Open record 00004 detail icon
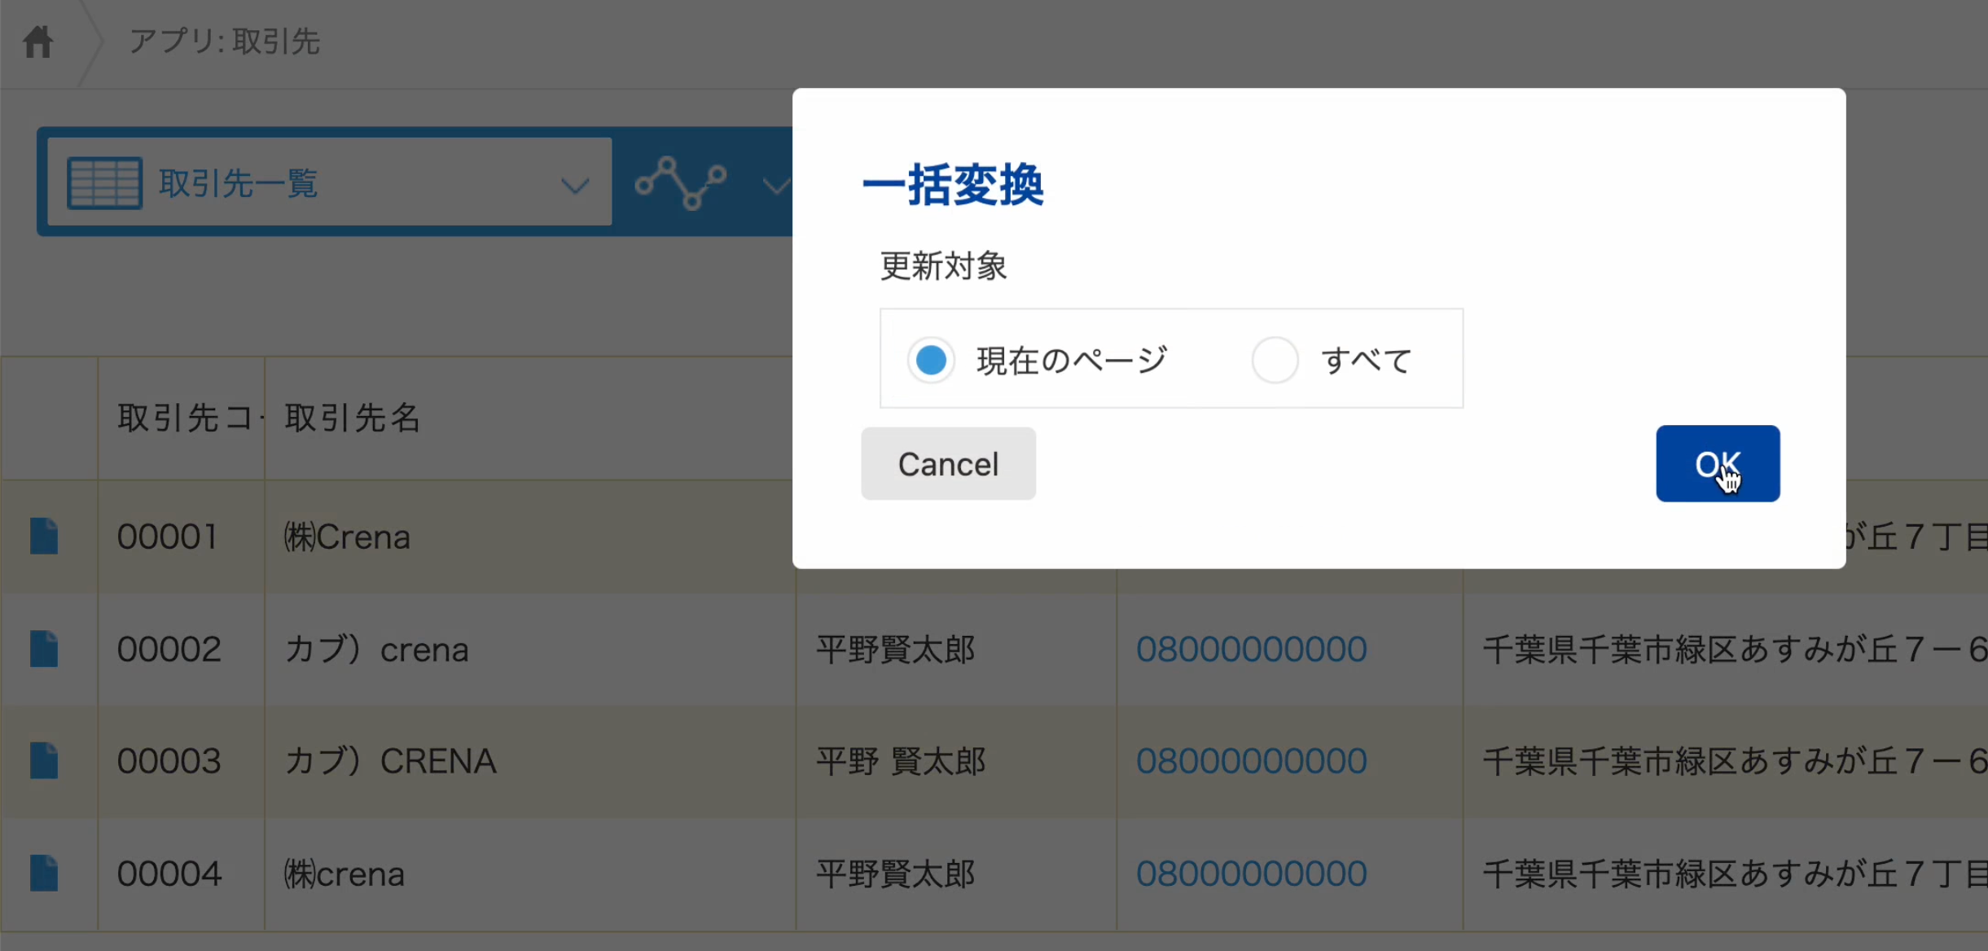The image size is (1988, 951). click(x=44, y=874)
